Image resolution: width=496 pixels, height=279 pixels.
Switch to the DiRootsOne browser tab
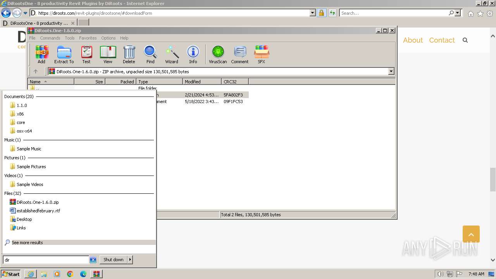(x=39, y=23)
